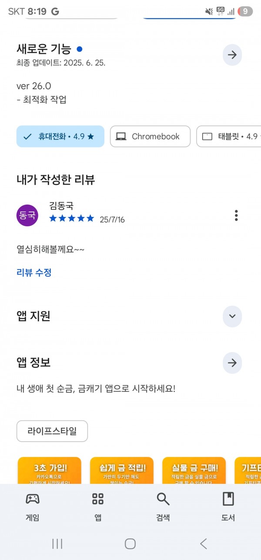Open the 새로운 기능 arrow button

[x=232, y=55]
